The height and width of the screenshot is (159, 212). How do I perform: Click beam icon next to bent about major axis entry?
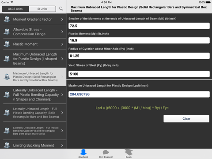coord(7,131)
